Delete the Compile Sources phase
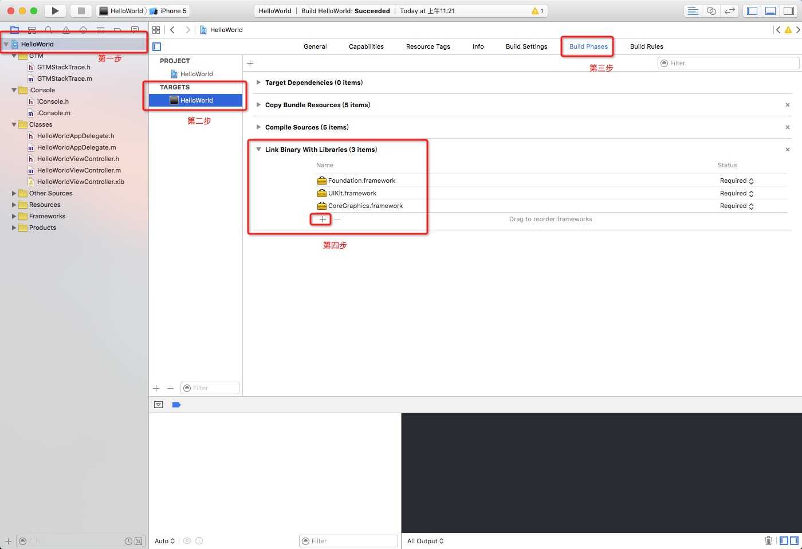802x549 pixels. 788,127
